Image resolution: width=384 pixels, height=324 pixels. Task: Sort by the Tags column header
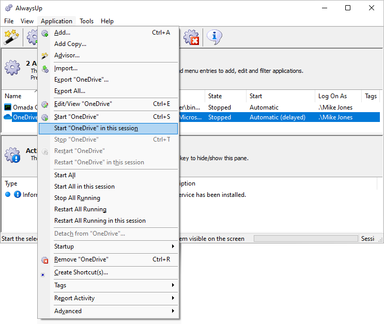pos(371,96)
